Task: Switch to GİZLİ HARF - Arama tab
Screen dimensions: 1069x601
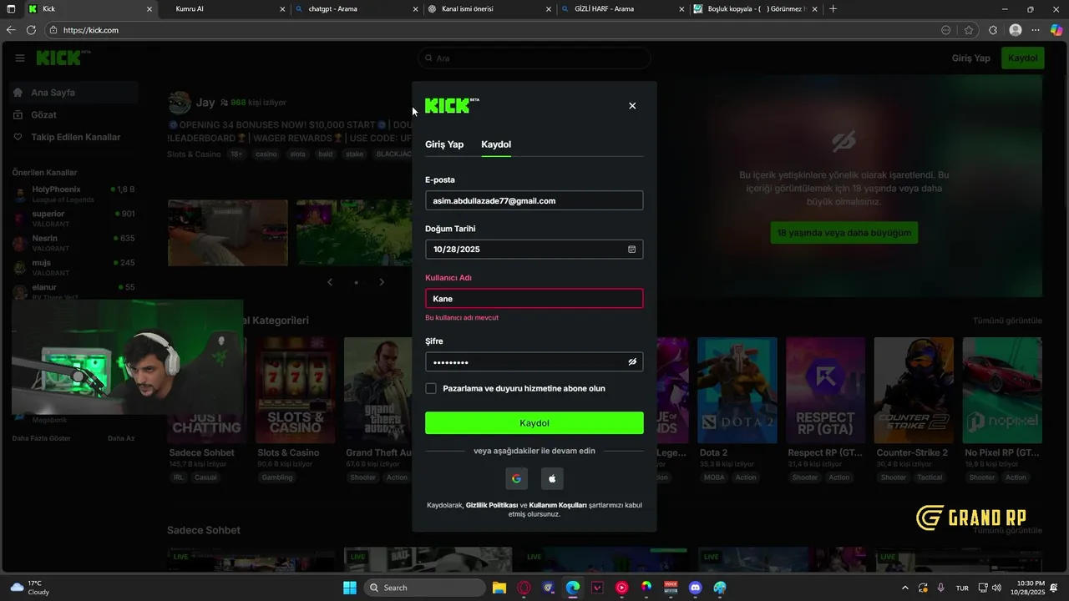Action: point(622,9)
